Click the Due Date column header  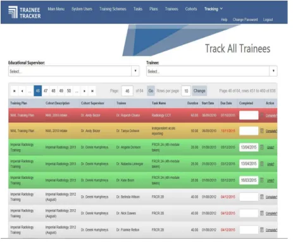click(226, 103)
